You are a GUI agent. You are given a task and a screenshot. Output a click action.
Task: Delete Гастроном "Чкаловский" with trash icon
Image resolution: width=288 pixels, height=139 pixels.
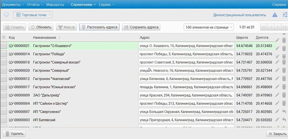(x=284, y=79)
